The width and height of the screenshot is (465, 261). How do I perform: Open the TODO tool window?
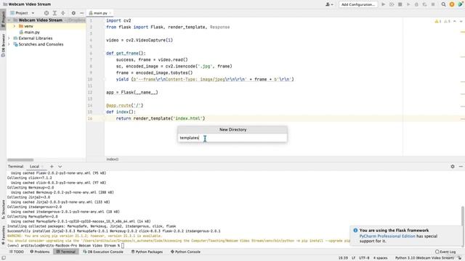point(16,252)
